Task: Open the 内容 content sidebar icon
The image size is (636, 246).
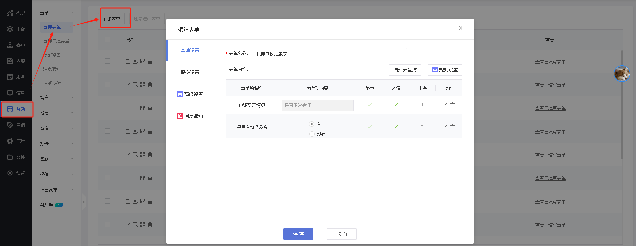Action: [10, 61]
